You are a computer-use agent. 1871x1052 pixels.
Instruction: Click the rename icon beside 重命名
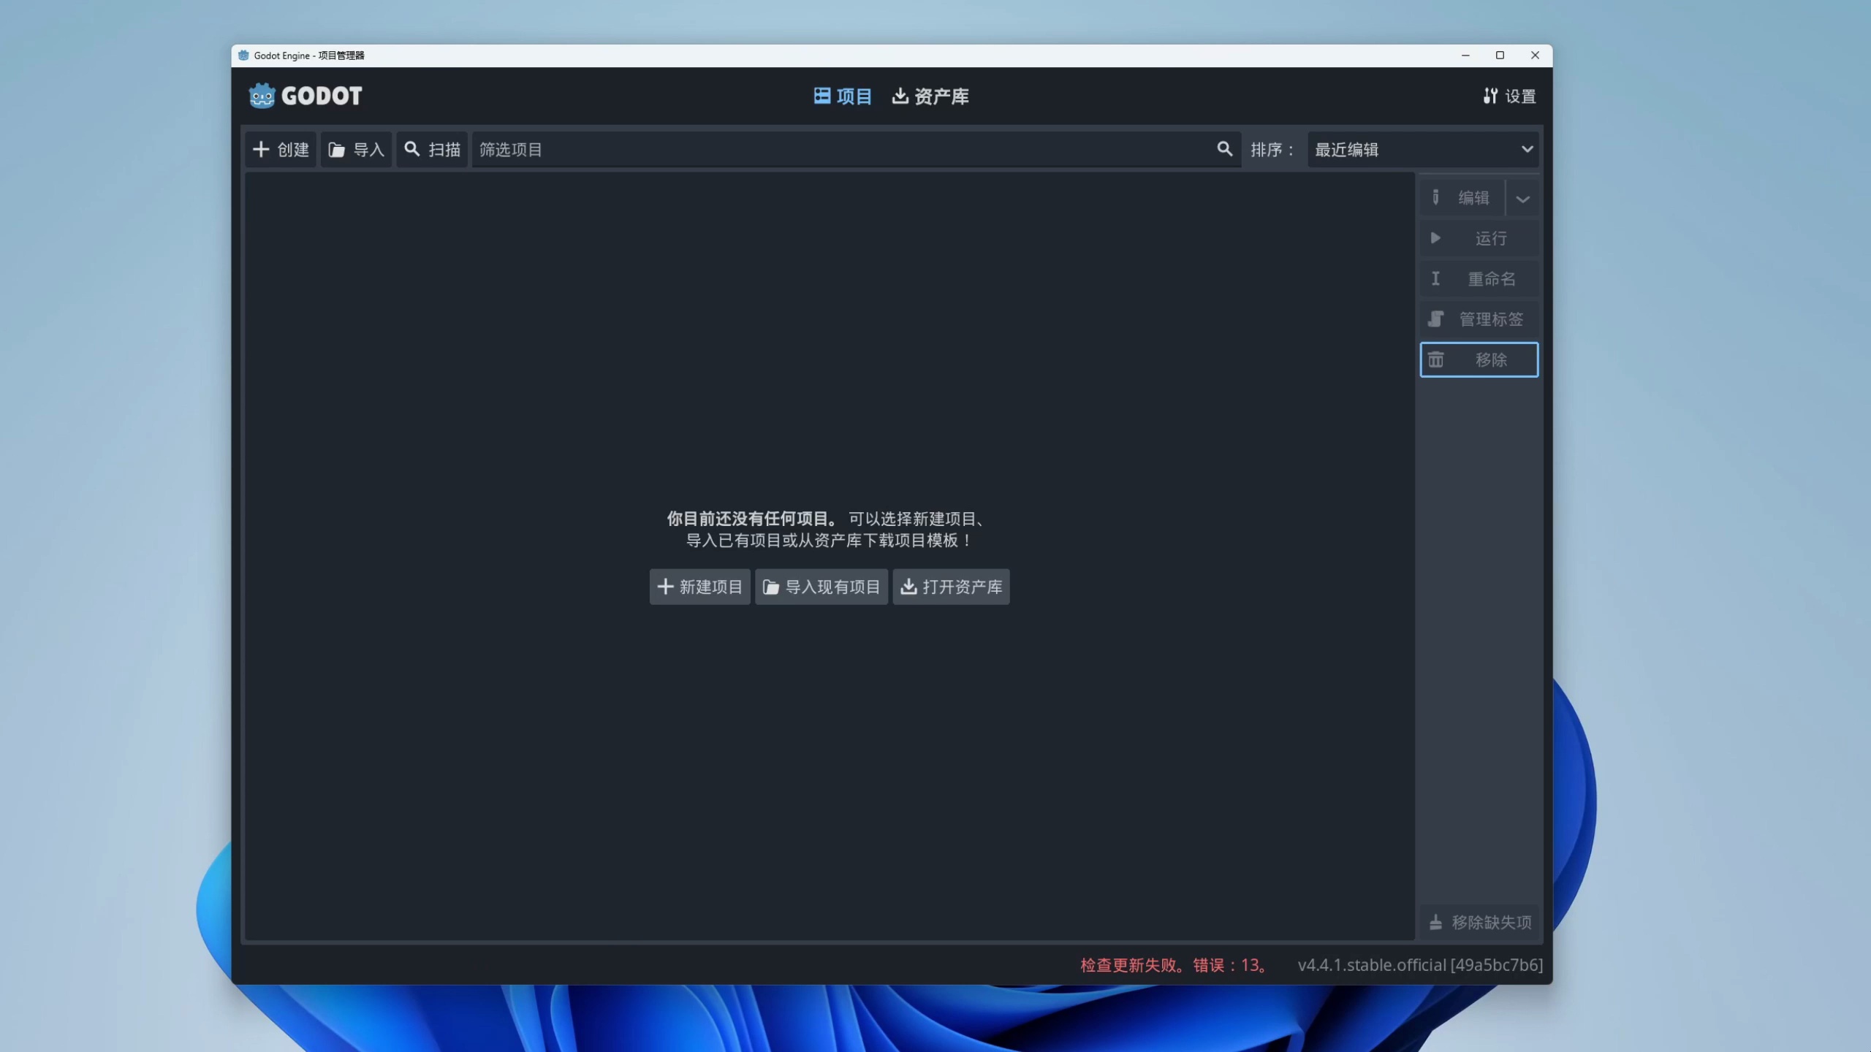[x=1435, y=278]
